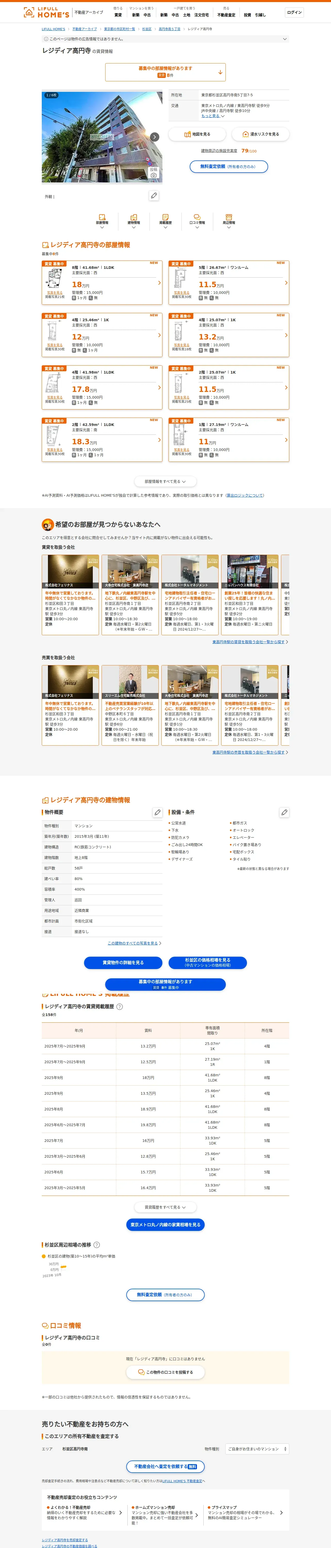The image size is (331, 1548).
Task: Click floating 募集中の部屋情報があります blue banner
Action: pos(165,984)
